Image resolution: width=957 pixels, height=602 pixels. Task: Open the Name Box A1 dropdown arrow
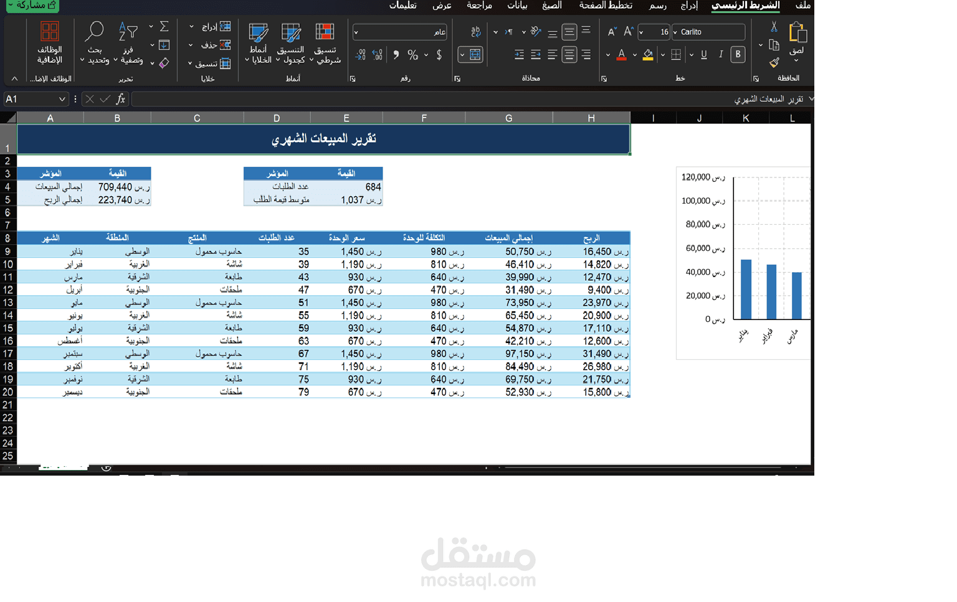click(62, 99)
